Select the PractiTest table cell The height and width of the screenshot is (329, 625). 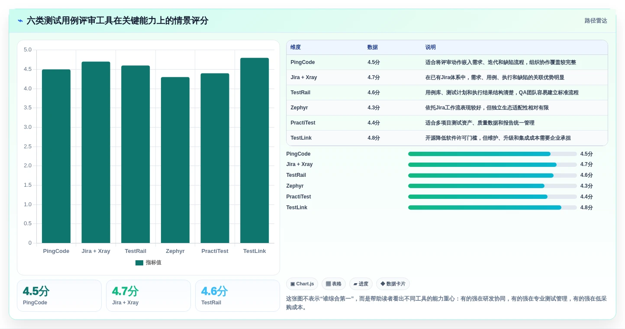[x=303, y=123]
